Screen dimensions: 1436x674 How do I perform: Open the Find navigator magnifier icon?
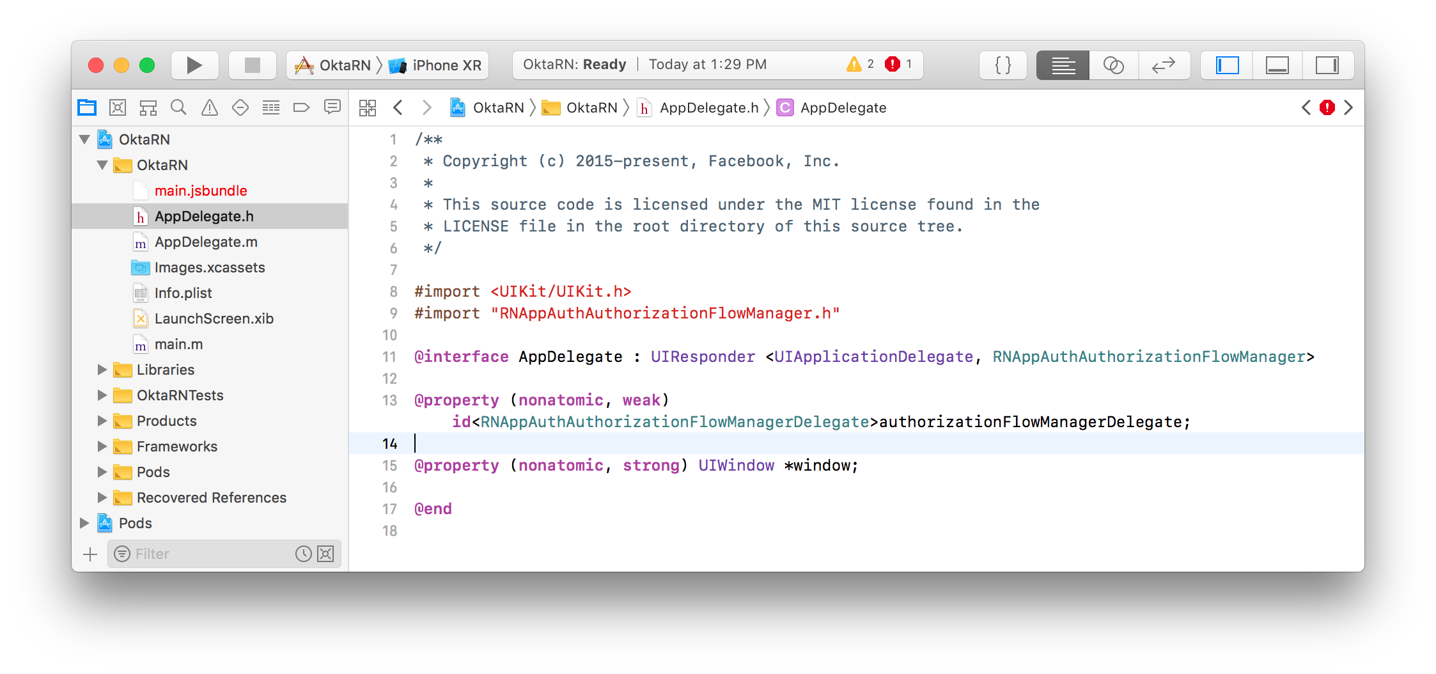tap(179, 107)
